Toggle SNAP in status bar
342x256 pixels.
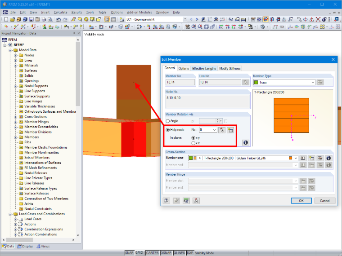click(129, 253)
